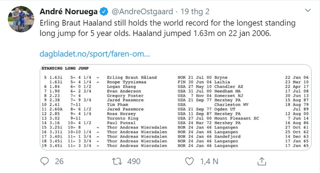This screenshot has width=320, height=173.
Task: Open the @AndreOstgaard handle link
Action: click(x=142, y=11)
